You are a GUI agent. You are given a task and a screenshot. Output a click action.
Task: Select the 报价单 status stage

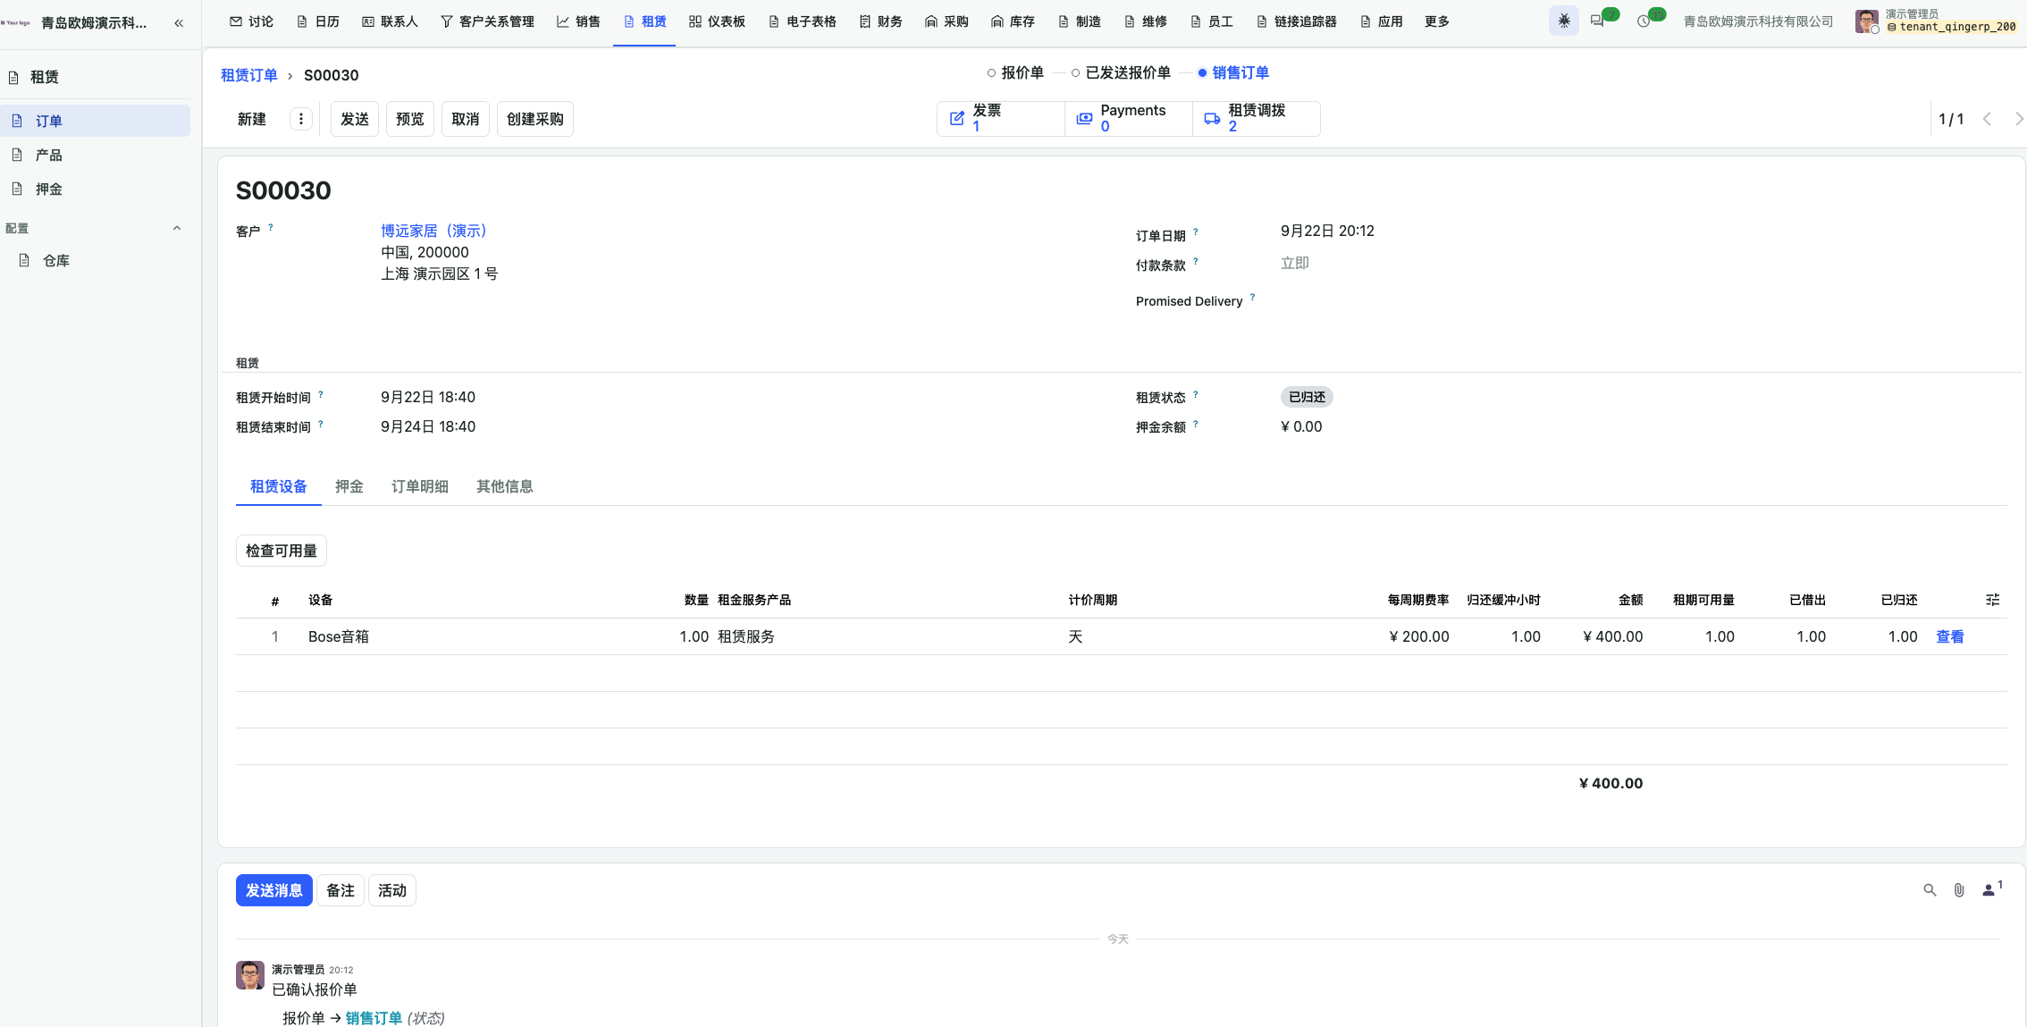click(1015, 72)
